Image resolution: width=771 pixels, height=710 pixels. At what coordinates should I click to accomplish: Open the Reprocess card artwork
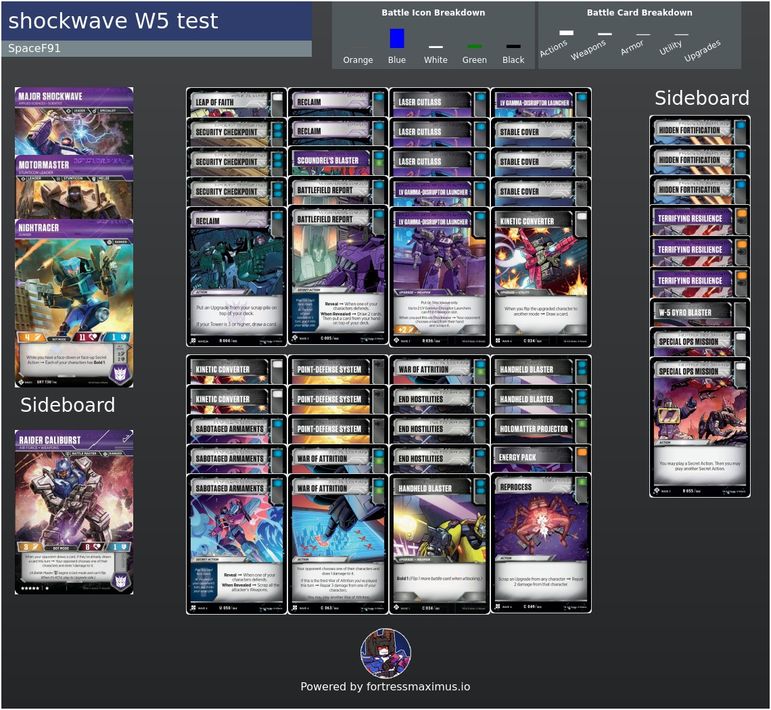coord(541,525)
